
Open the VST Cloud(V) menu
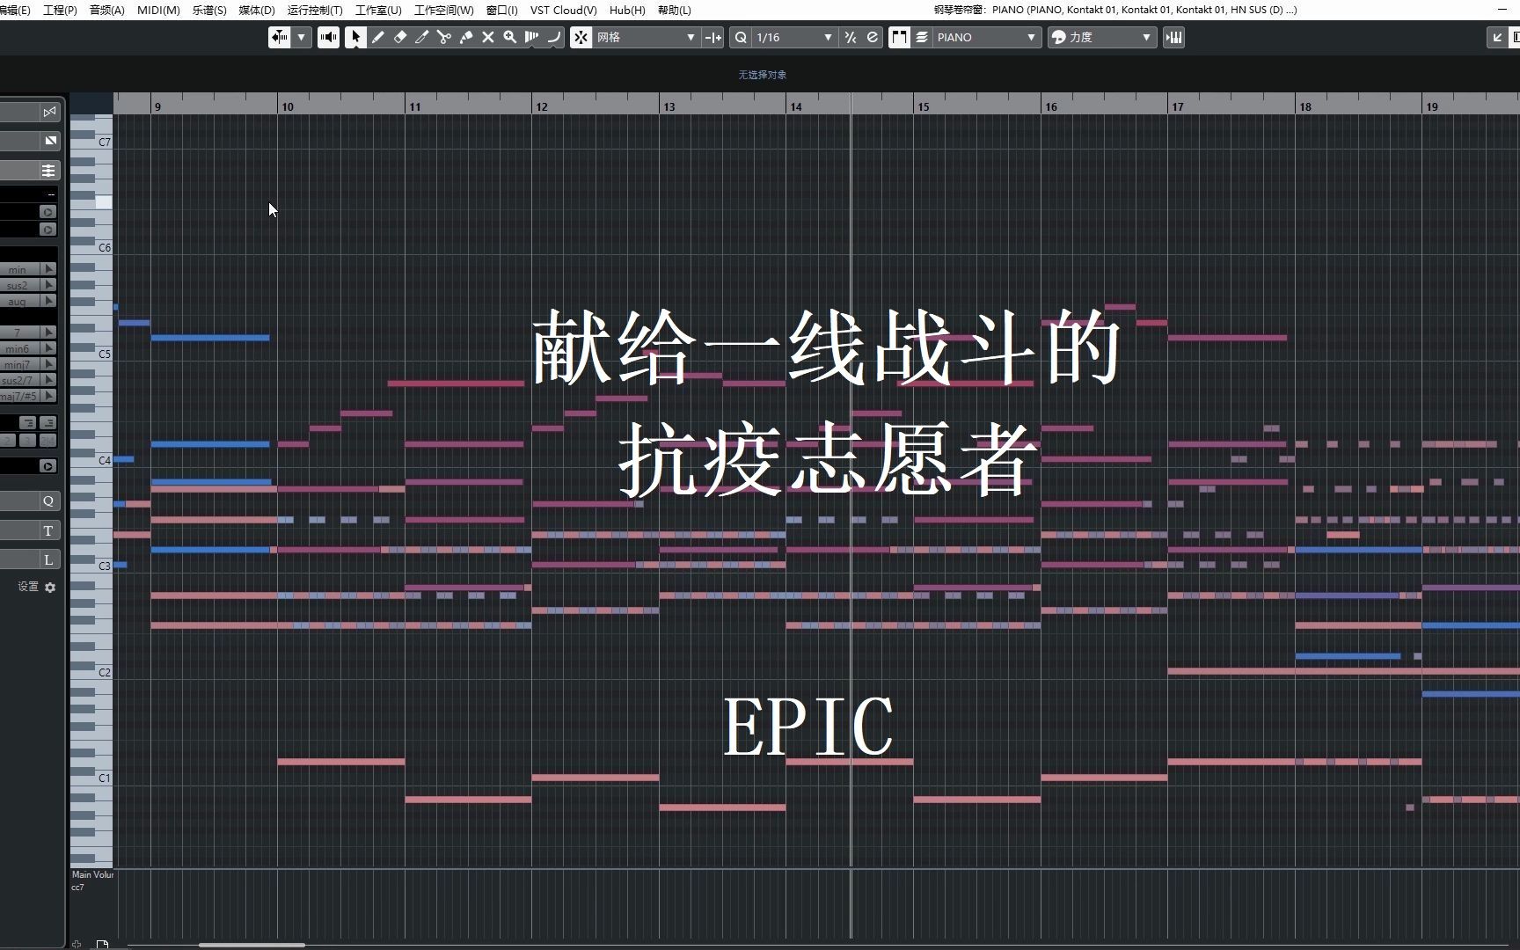tap(563, 10)
